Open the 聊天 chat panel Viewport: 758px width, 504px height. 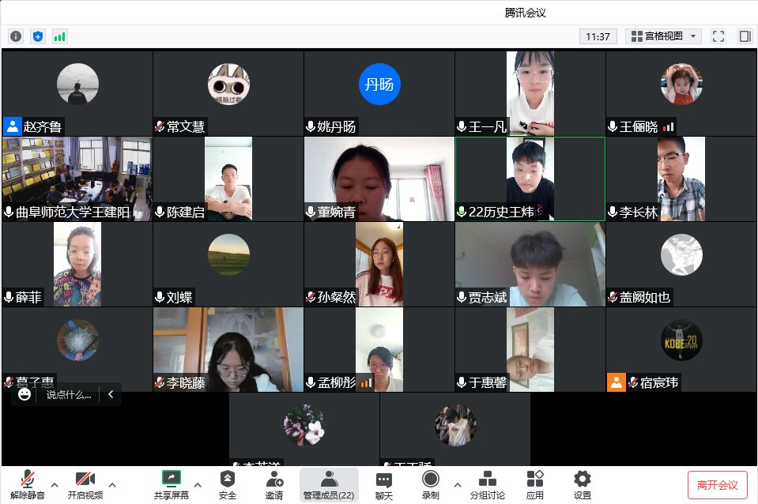coord(384,484)
